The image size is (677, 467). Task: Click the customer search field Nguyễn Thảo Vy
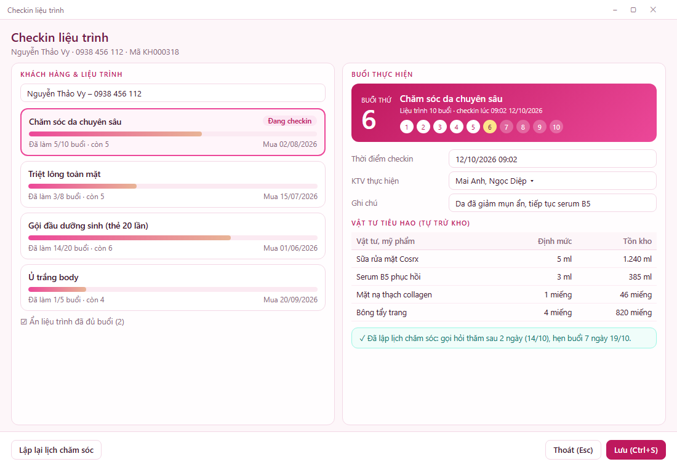tap(173, 93)
